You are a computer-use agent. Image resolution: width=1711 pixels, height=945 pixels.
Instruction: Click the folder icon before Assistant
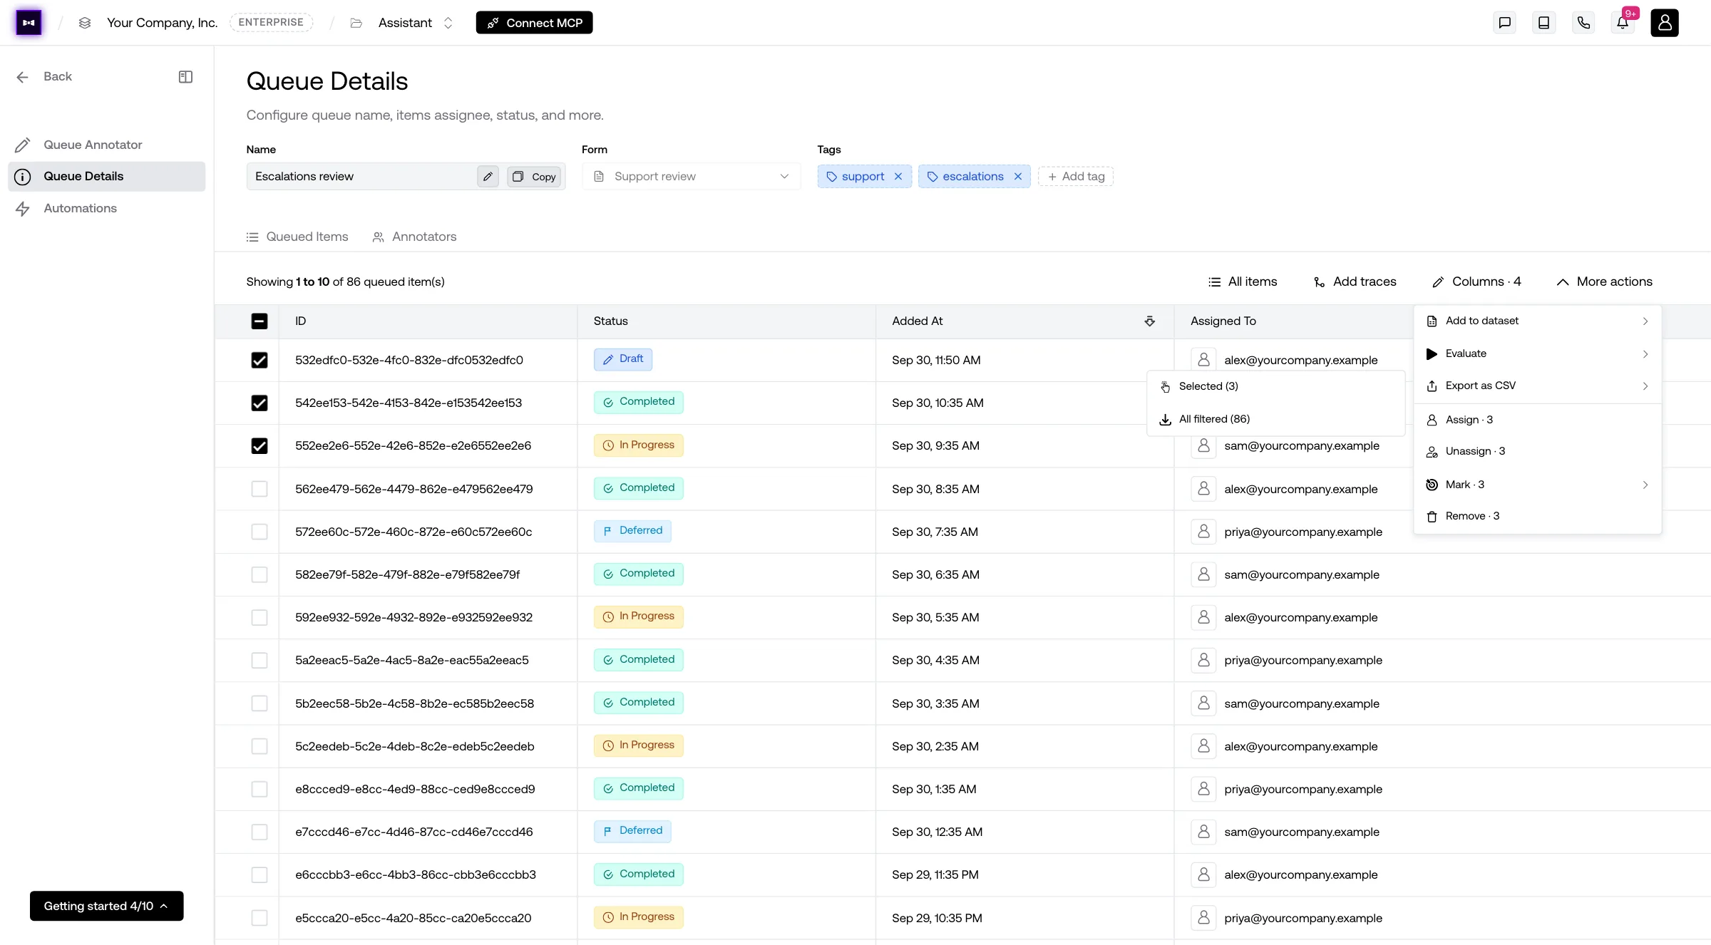pos(356,23)
